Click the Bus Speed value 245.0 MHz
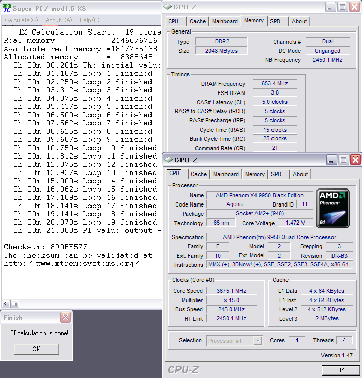 (231, 309)
